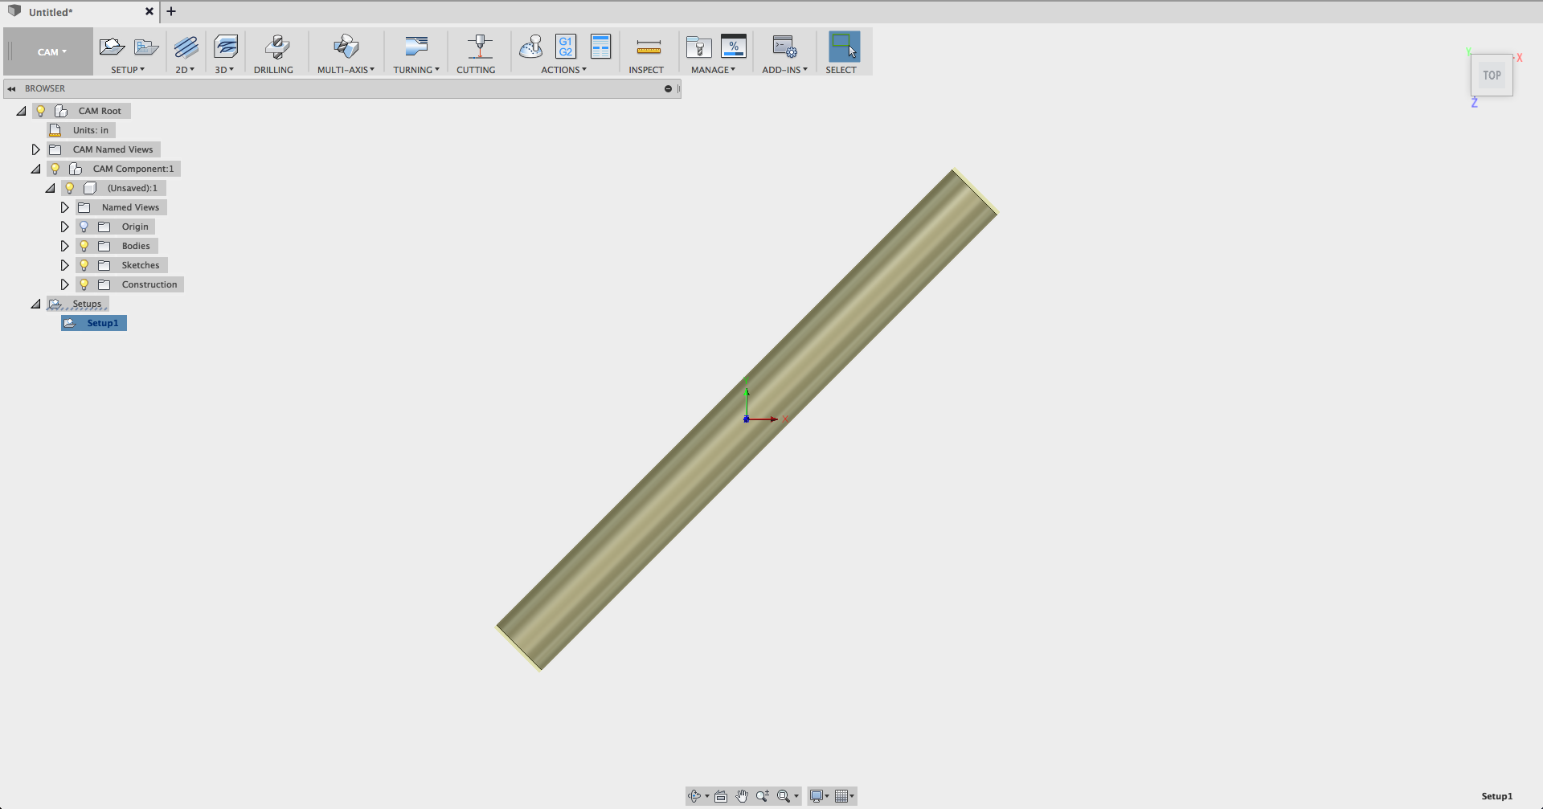This screenshot has height=809, width=1543.
Task: Open the CAM workspace switcher menu
Action: [50, 51]
